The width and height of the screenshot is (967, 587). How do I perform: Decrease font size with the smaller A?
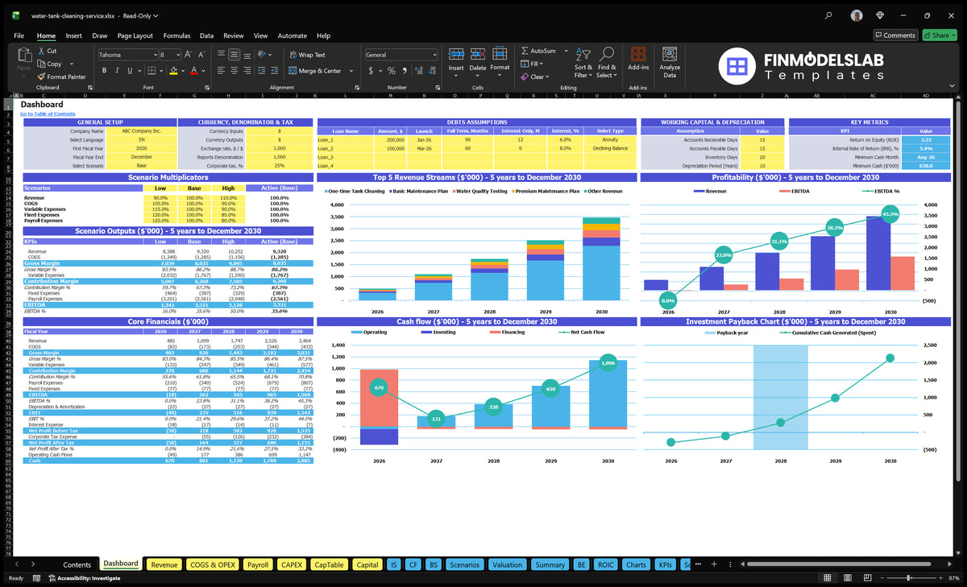point(201,55)
